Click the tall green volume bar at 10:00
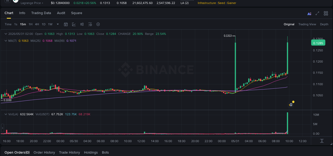This screenshot has width=333, height=156. 287,123
